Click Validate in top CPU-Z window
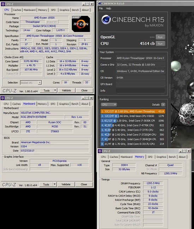The height and width of the screenshot is (229, 194). (x=66, y=91)
